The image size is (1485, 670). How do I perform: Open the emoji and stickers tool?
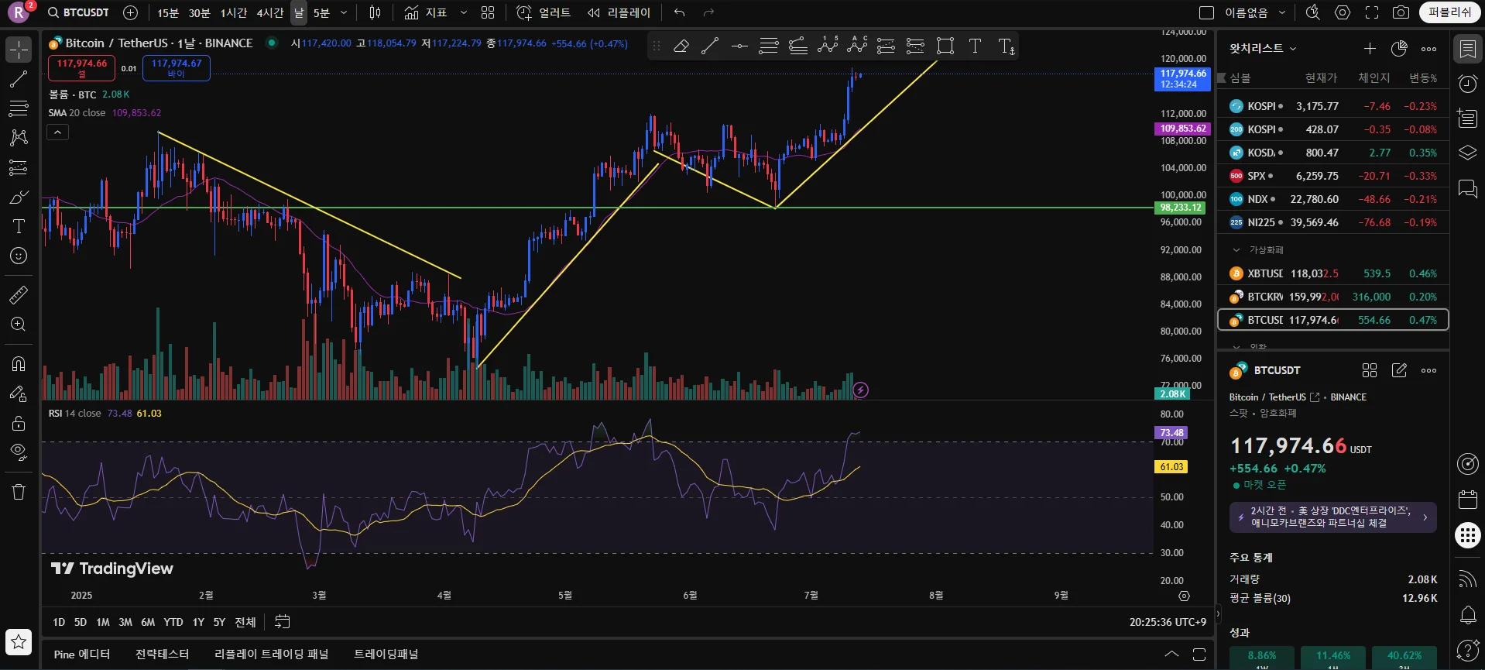pos(19,256)
